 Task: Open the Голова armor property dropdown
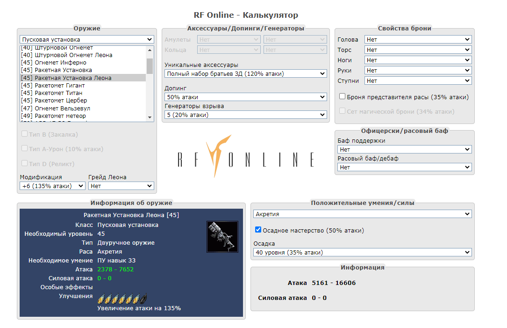click(x=418, y=40)
